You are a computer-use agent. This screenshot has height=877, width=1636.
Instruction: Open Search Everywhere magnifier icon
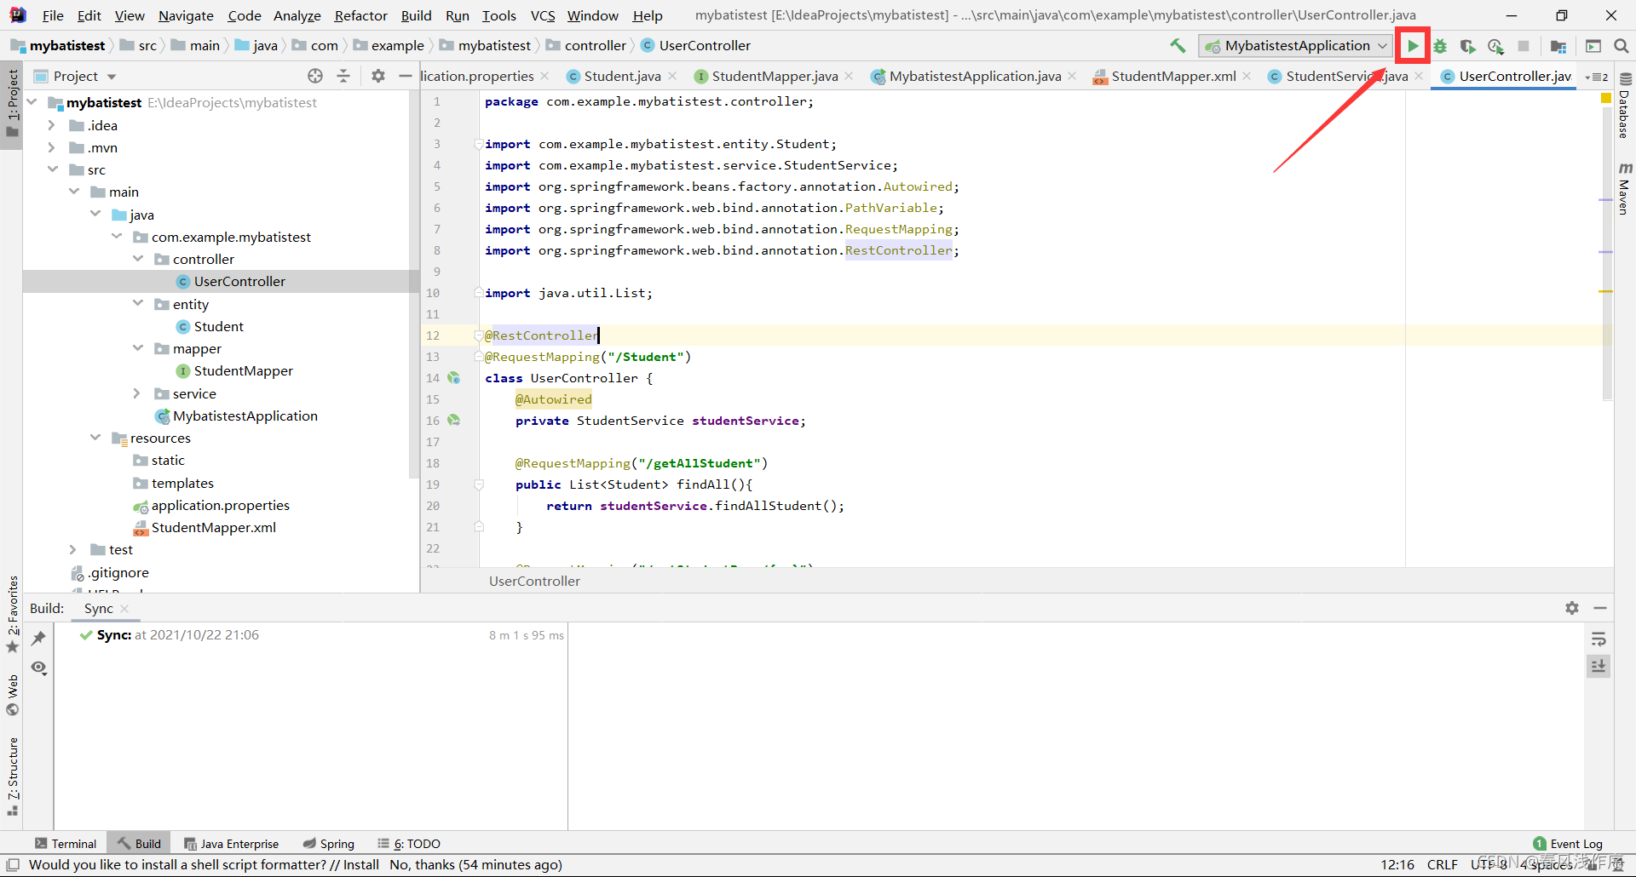(x=1622, y=46)
